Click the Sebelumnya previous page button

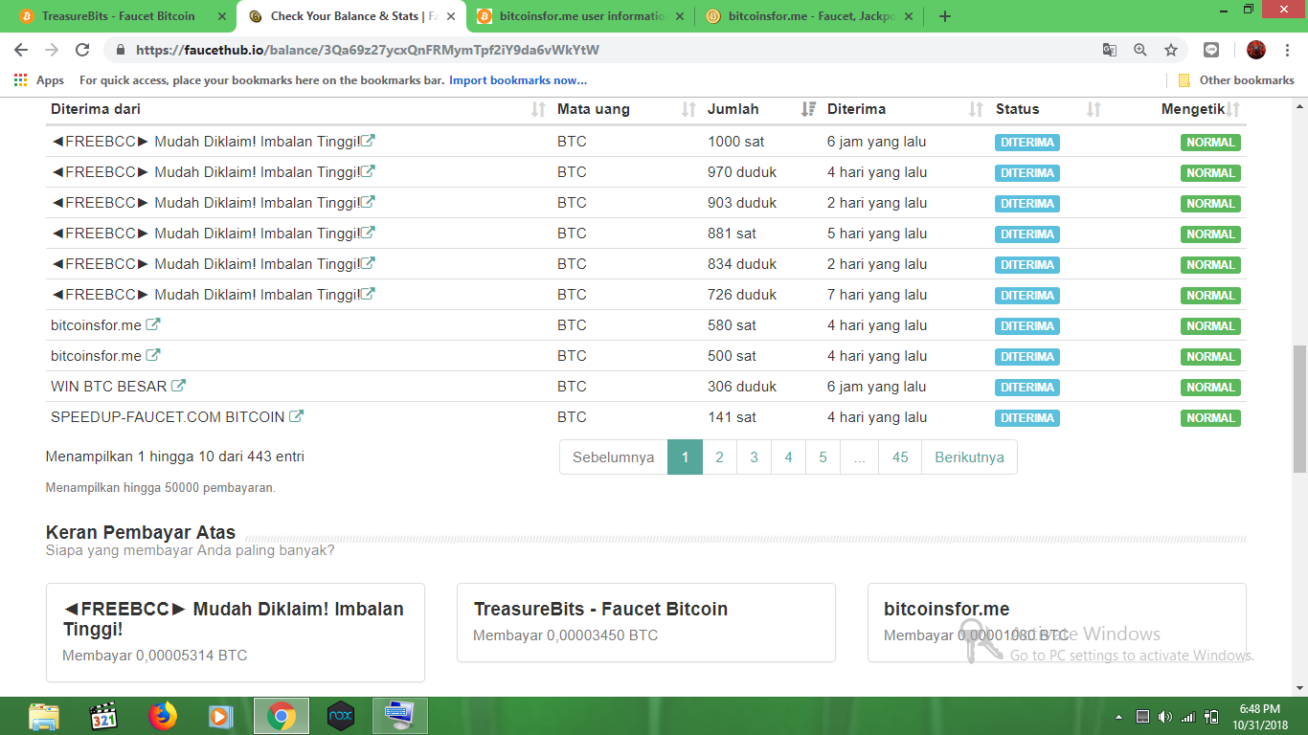[613, 457]
